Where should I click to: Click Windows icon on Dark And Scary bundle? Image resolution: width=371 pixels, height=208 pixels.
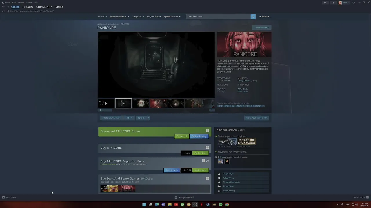coord(208,178)
